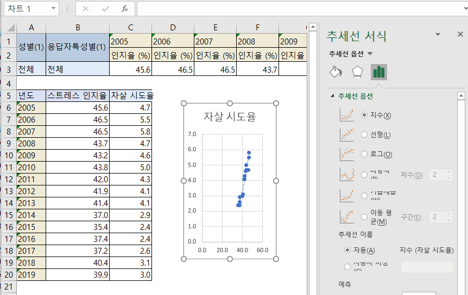468x295 pixels.
Task: Select the 지수(X) exponential radio button
Action: [364, 115]
